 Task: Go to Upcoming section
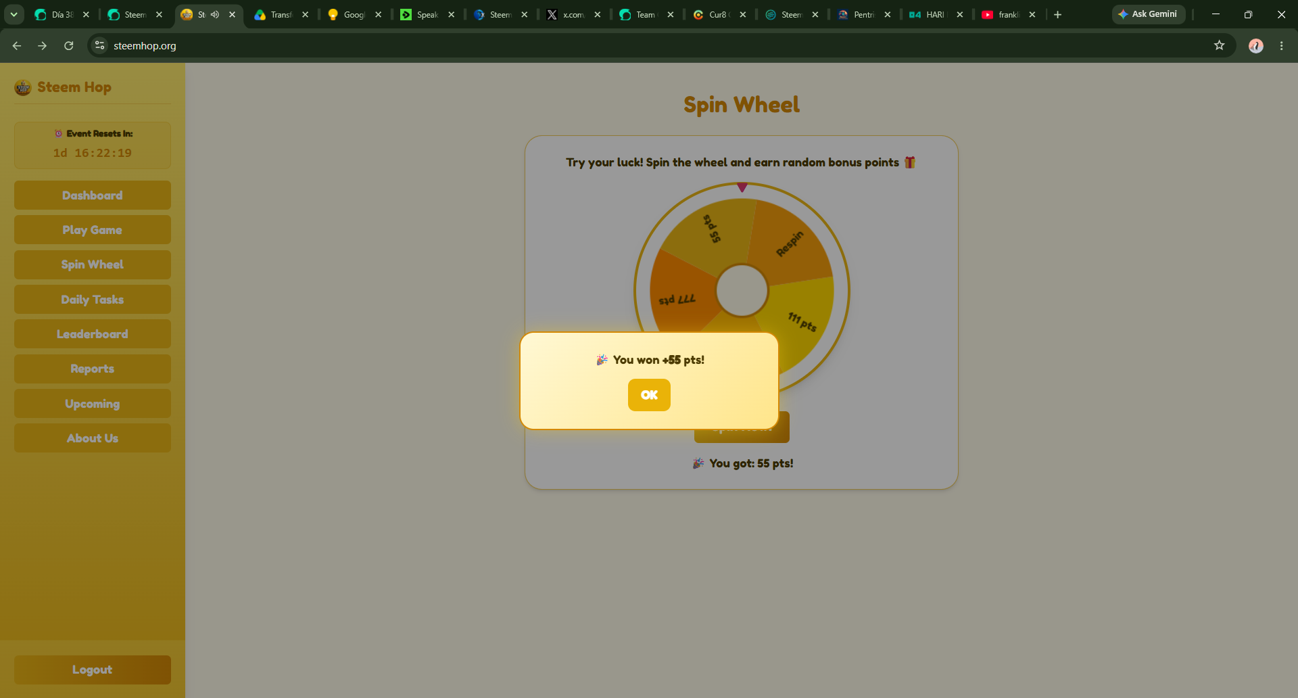click(x=93, y=404)
